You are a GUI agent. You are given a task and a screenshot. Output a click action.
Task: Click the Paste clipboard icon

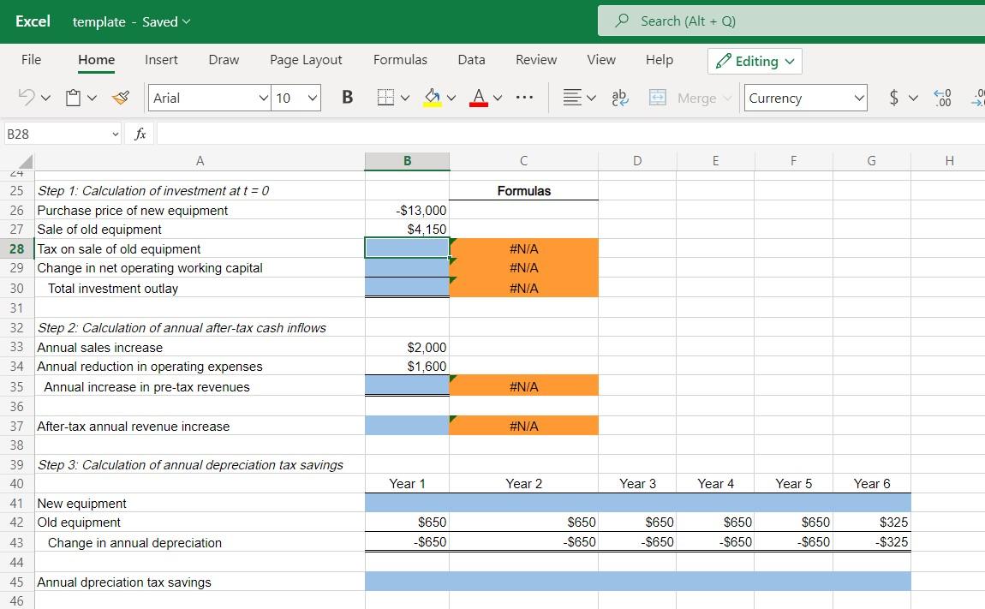[74, 99]
